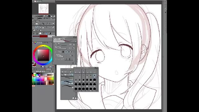The image size is (199, 112).
Task: Open the color set name dropdown
Action: coord(43,72)
